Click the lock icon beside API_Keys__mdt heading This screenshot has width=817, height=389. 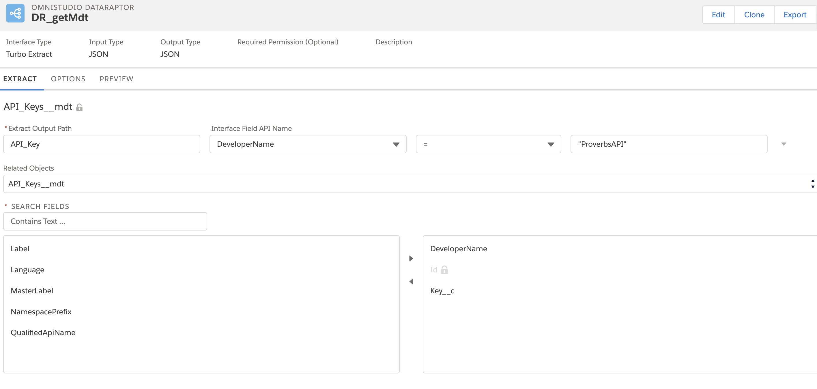pos(79,107)
